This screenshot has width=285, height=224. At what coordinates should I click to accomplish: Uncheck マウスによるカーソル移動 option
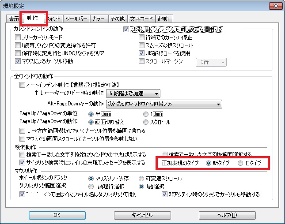(x=18, y=61)
